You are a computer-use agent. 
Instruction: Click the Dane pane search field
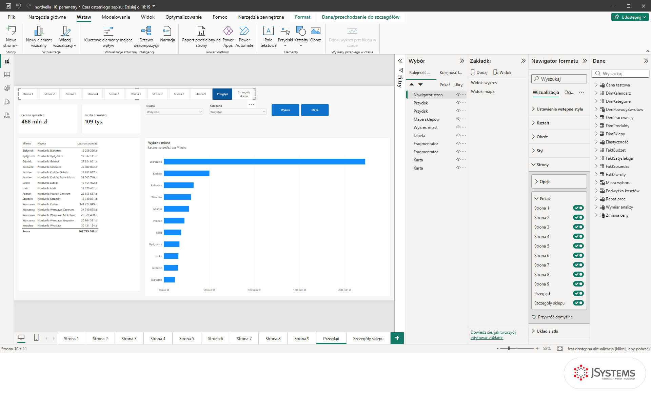[620, 74]
